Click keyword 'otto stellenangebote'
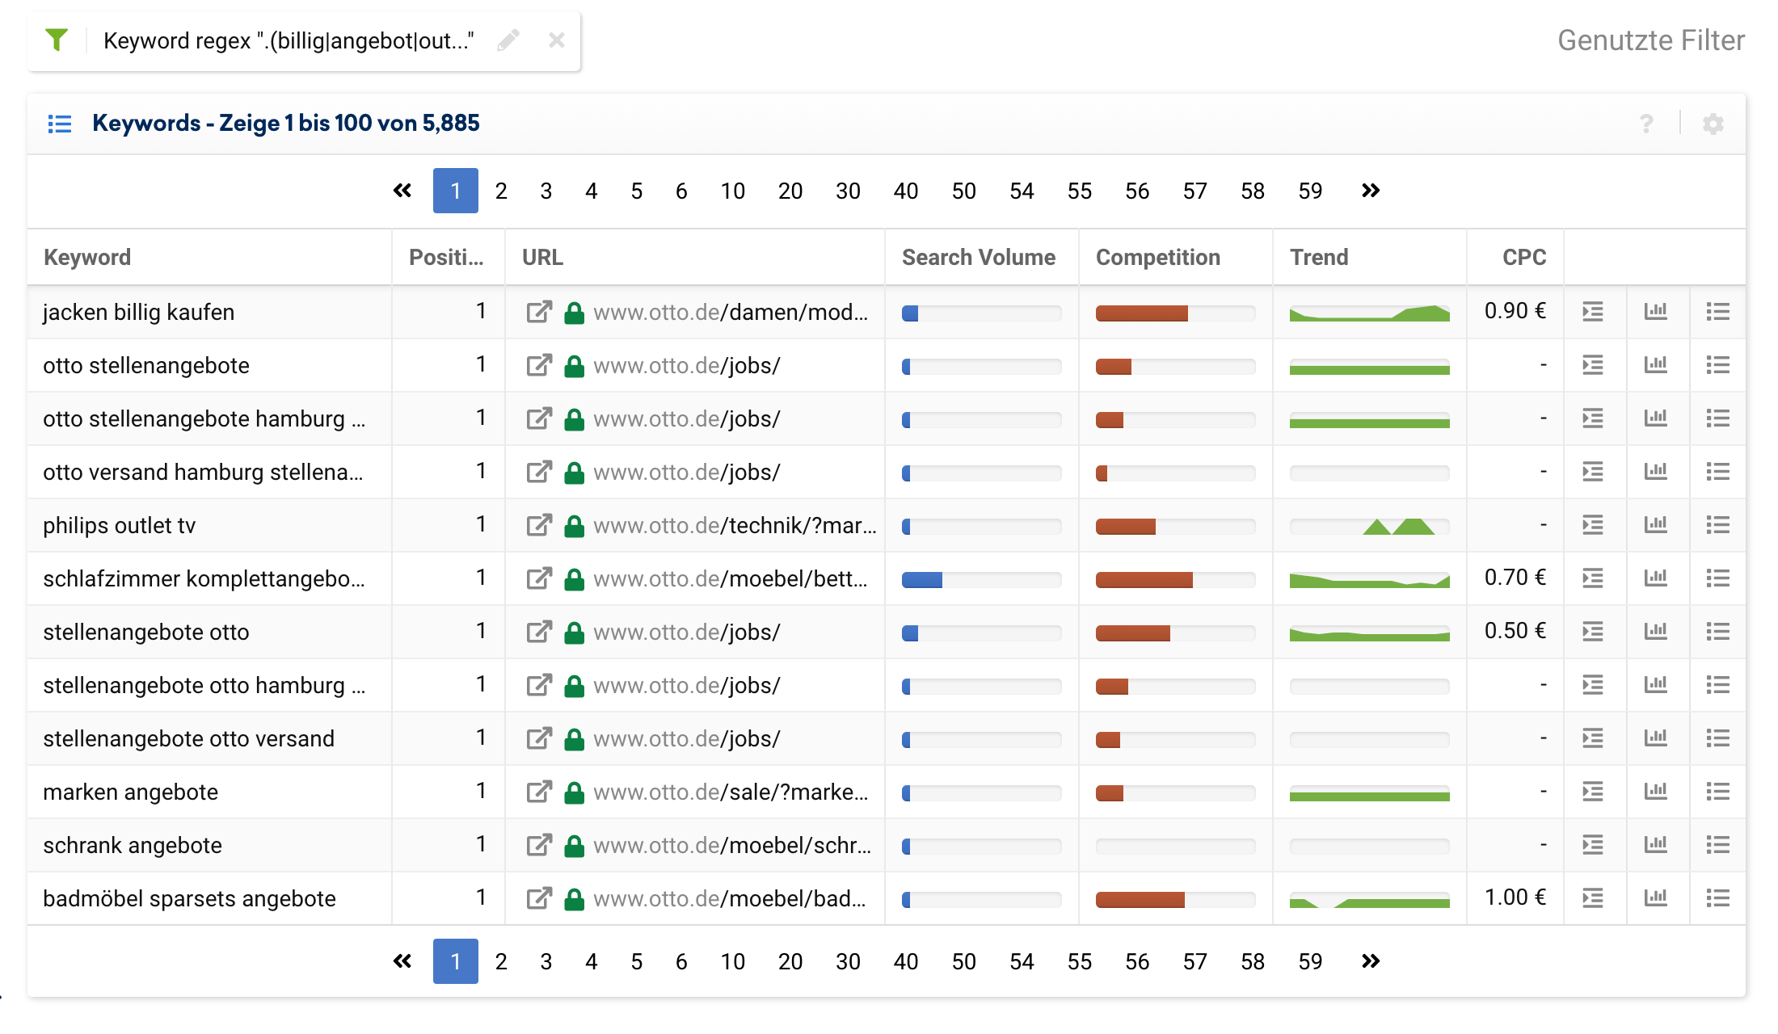Viewport: 1778px width, 1034px height. point(146,365)
